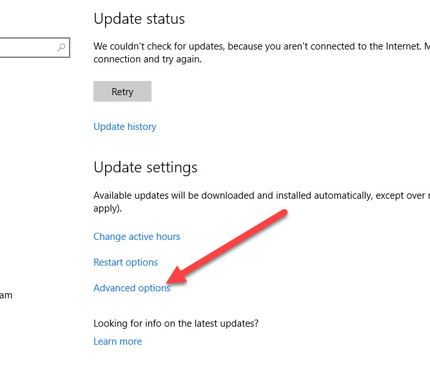This screenshot has width=430, height=391.
Task: Follow the Learn more link
Action: [117, 341]
